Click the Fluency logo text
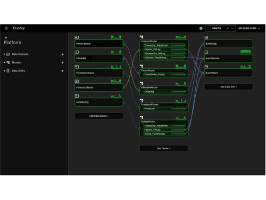 19,28
